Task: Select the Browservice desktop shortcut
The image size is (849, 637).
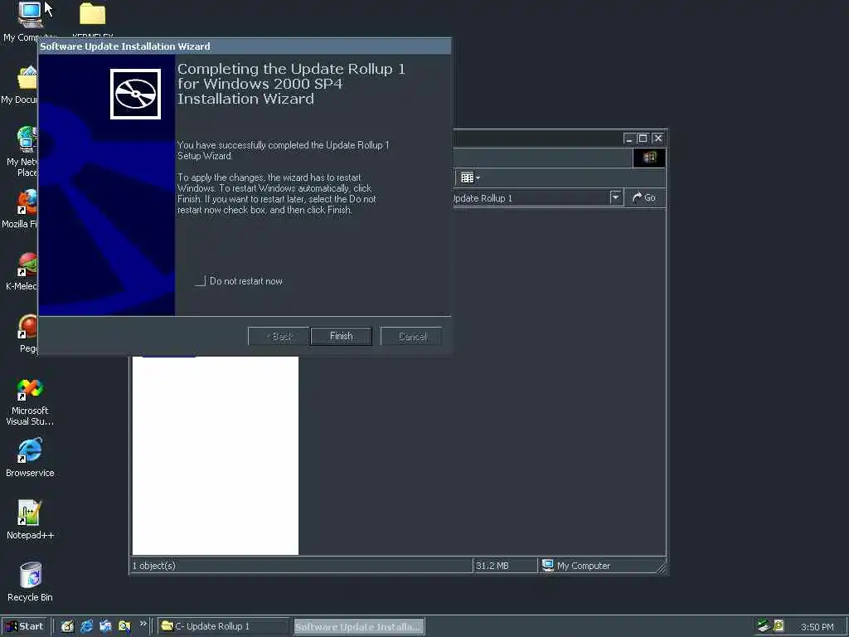Action: (x=30, y=458)
